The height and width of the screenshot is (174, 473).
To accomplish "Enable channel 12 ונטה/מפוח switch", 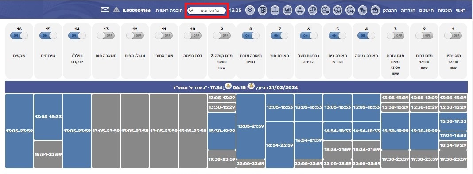I will coord(135,35).
